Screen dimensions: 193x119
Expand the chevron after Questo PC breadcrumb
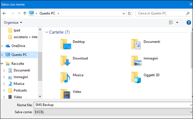point(58,13)
